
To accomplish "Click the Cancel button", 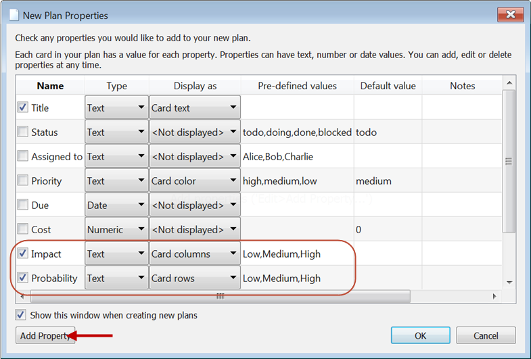I will click(x=486, y=335).
